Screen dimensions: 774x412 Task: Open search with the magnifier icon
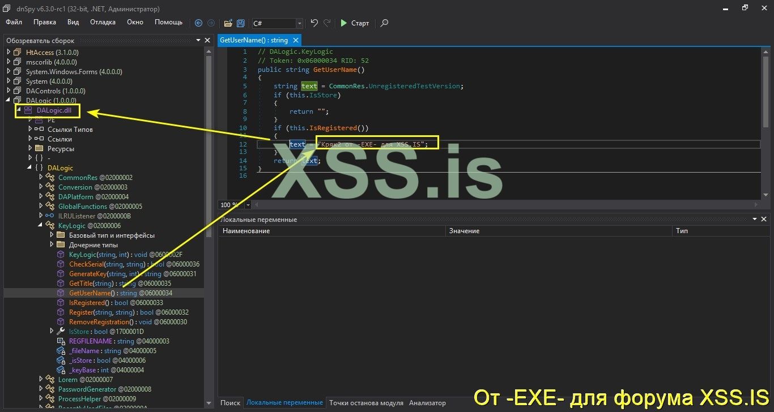click(x=384, y=23)
